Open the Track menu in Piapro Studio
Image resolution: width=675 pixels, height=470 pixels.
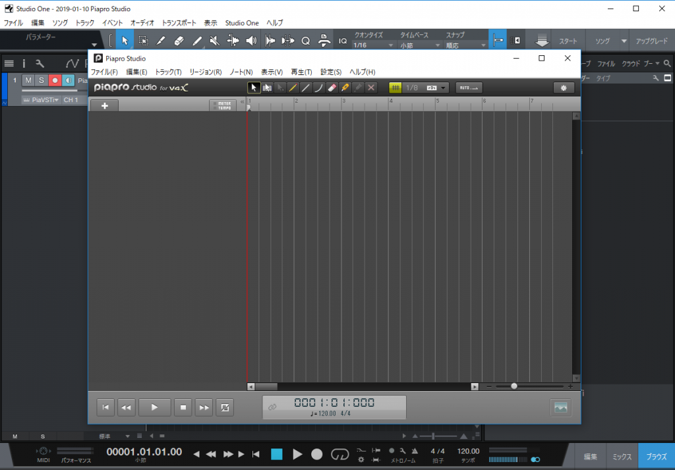click(167, 72)
